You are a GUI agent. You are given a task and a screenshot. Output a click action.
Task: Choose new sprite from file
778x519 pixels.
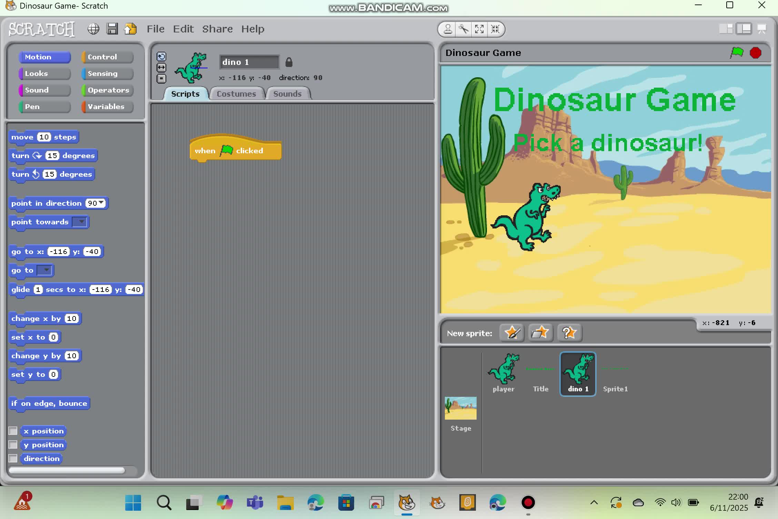pos(540,333)
